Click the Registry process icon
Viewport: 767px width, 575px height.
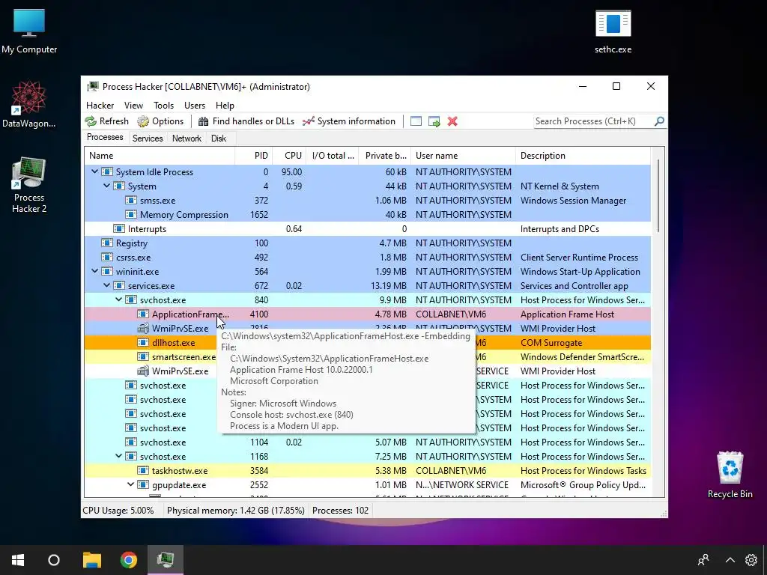tap(106, 243)
